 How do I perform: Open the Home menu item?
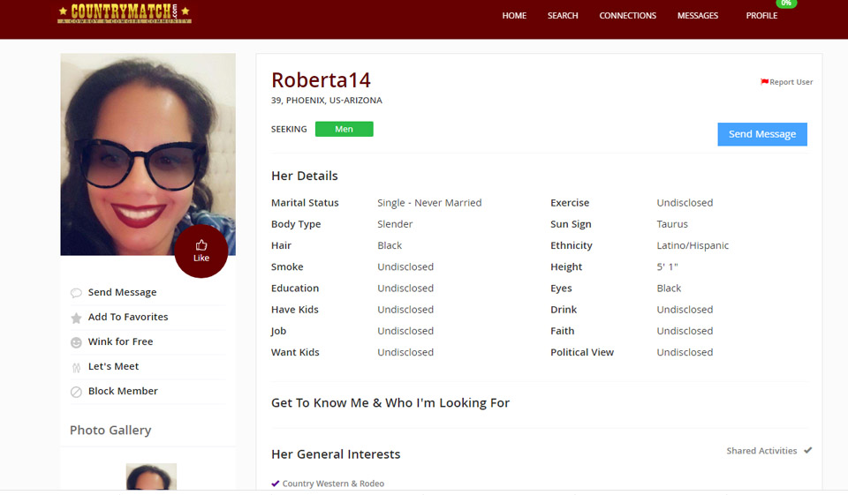[x=514, y=16]
